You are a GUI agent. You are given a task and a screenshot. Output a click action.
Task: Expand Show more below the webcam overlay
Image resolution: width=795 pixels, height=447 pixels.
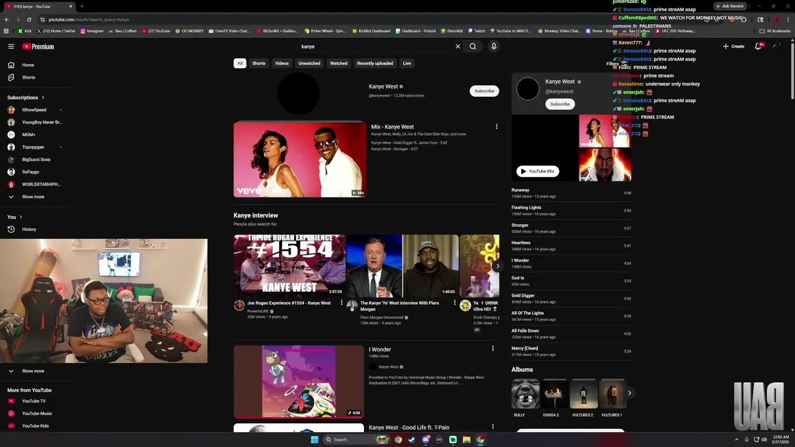point(27,371)
